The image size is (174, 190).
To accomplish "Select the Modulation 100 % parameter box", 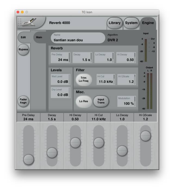I will click(x=127, y=101).
